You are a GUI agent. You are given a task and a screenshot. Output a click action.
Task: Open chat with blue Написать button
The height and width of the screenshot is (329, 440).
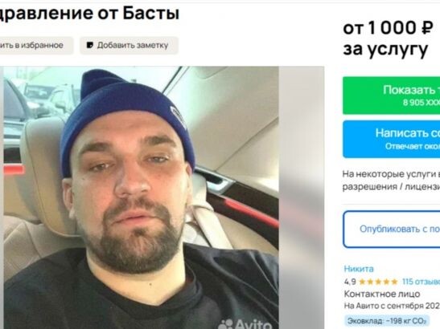tap(391, 139)
